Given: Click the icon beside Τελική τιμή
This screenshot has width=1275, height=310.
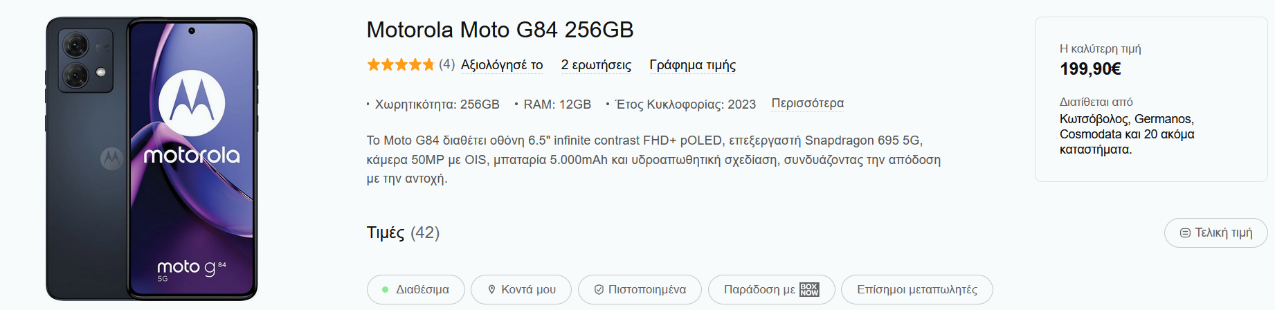Looking at the screenshot, I should tap(1185, 233).
